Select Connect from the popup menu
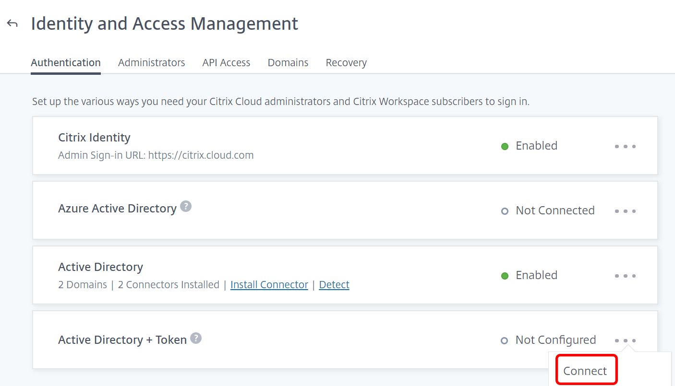This screenshot has height=386, width=675. [x=585, y=371]
